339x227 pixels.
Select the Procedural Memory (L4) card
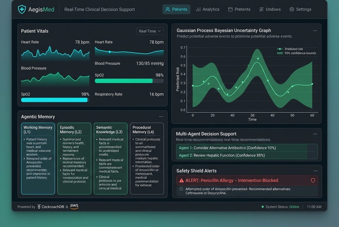(147, 159)
